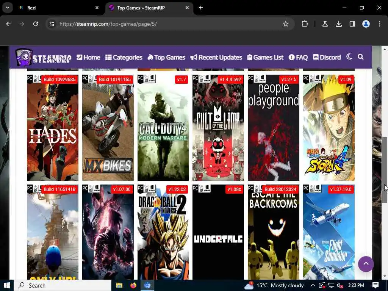
Task: Go to the Home page
Action: tap(88, 58)
